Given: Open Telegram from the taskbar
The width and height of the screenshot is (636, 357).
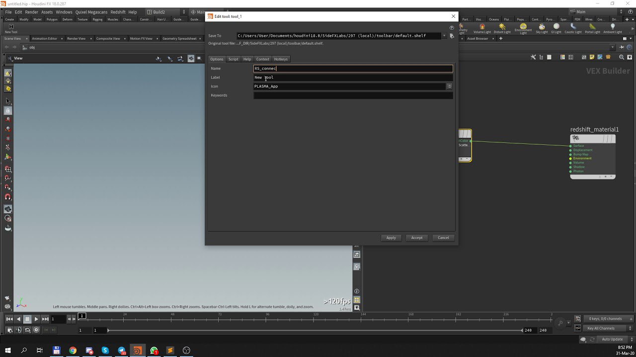Looking at the screenshot, I should (122, 350).
